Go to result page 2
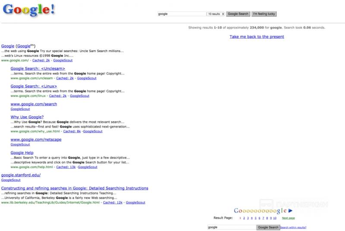Screen dimensions: 345x231 pos(244,218)
